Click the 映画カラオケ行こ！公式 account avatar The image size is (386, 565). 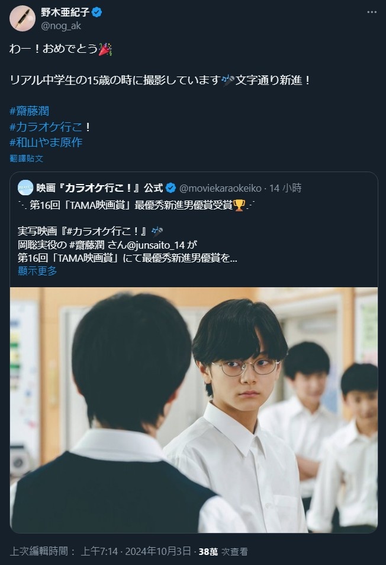25,188
